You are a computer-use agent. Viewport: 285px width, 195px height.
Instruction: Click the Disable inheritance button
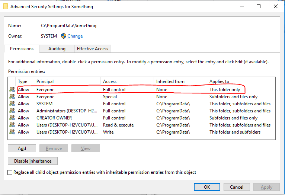pyautogui.click(x=32, y=161)
